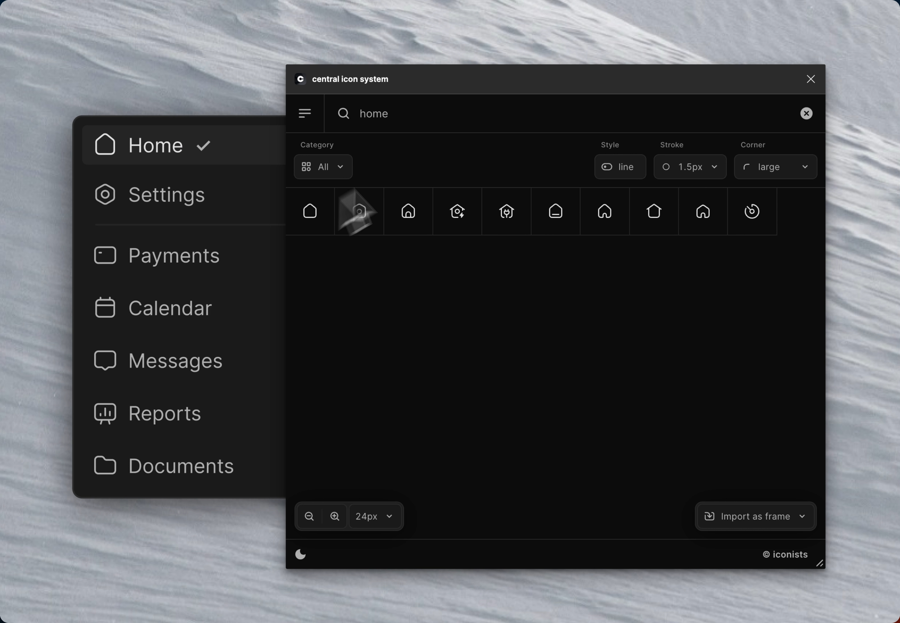Screen dimensions: 900x623
Task: Open the filter options beside the search bar
Action: (x=304, y=113)
